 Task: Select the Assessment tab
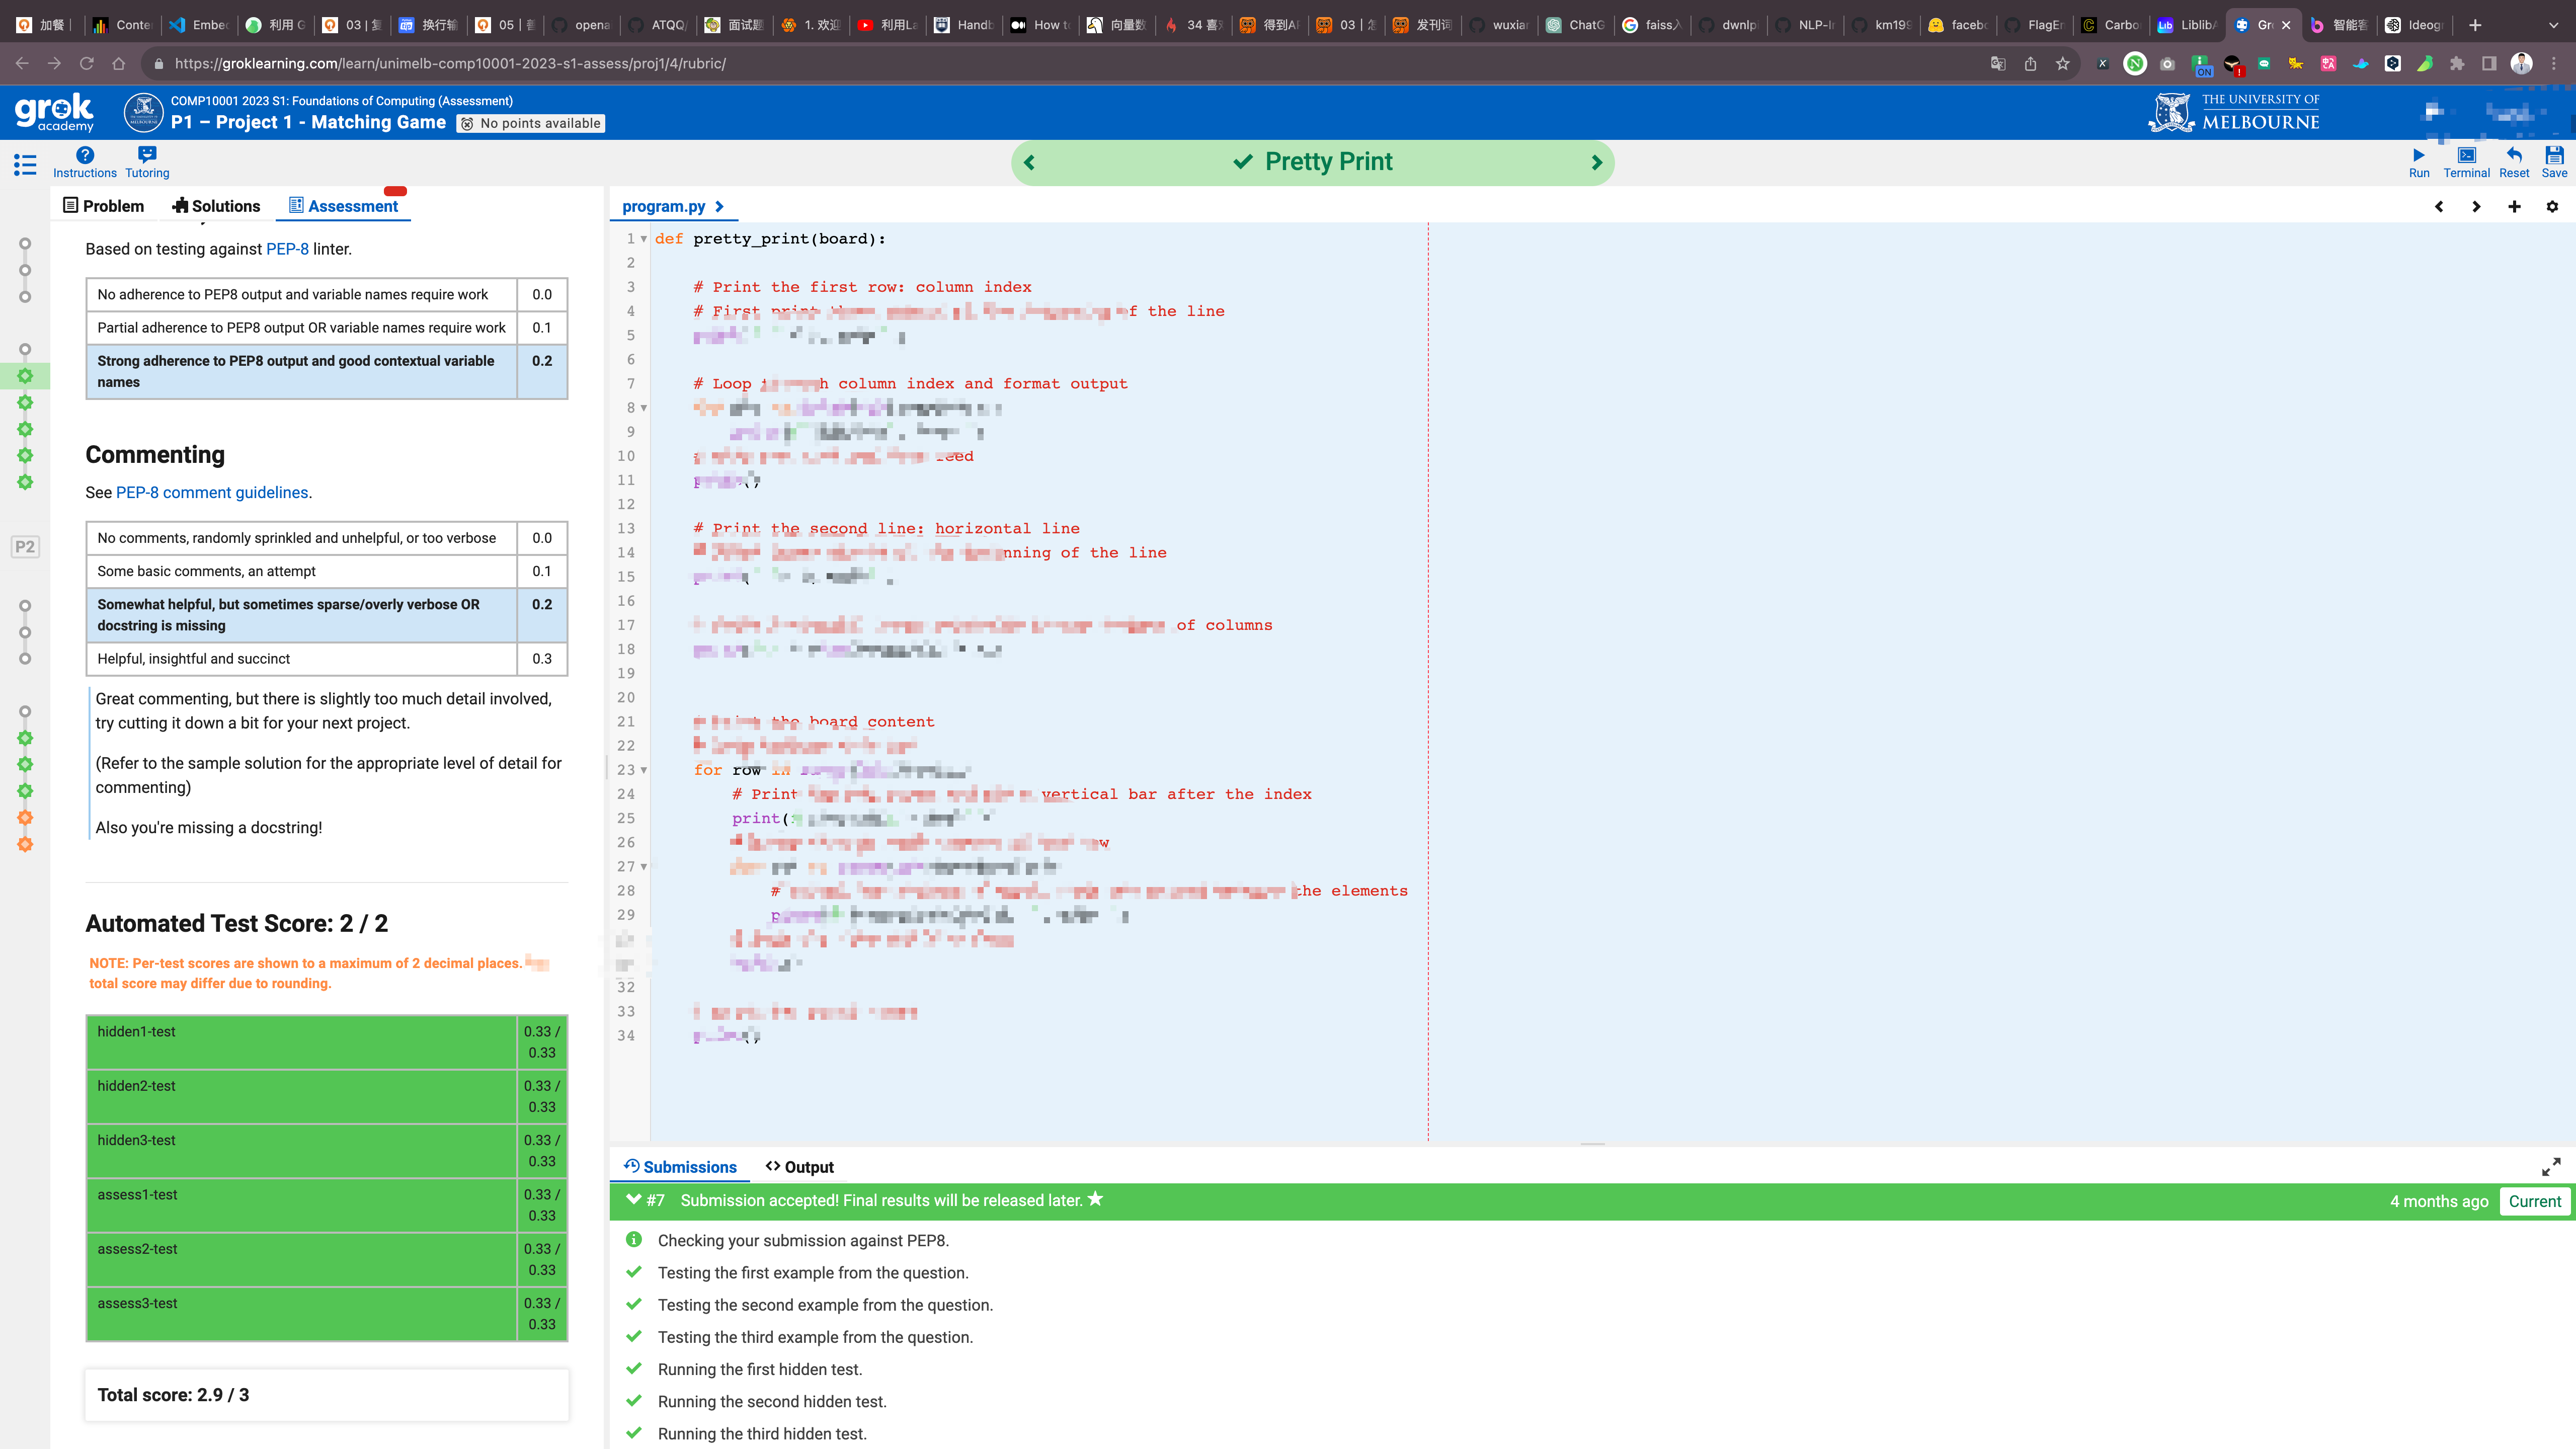point(344,206)
